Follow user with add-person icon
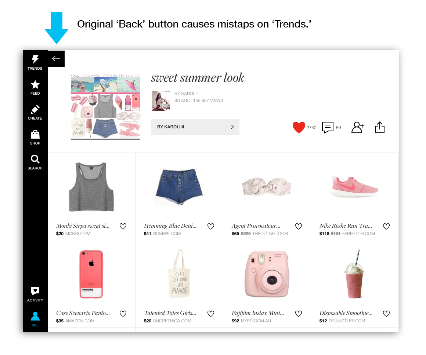 click(358, 127)
